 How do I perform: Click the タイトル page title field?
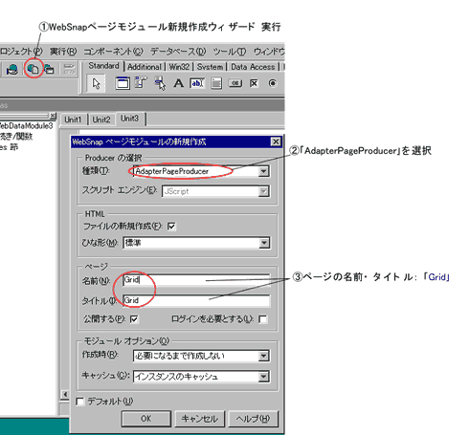[x=196, y=300]
